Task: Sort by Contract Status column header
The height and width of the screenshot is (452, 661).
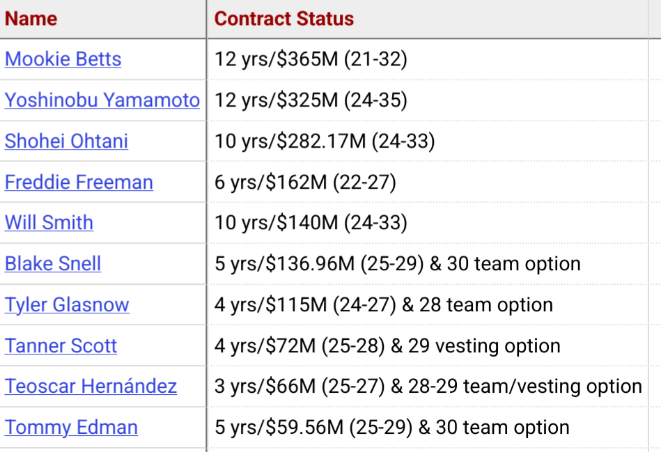Action: [x=283, y=19]
